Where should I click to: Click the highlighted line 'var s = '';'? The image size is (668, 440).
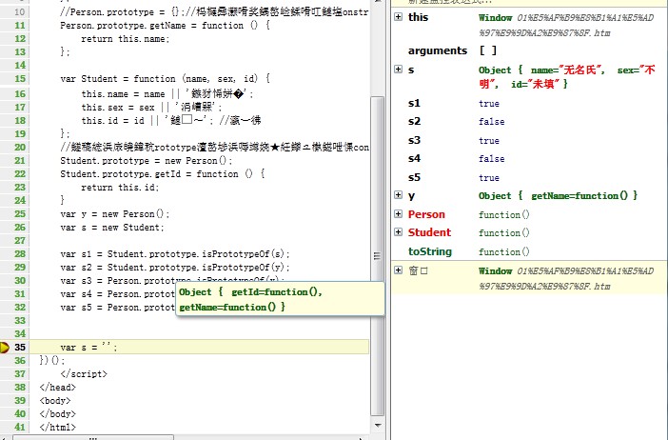click(x=200, y=347)
